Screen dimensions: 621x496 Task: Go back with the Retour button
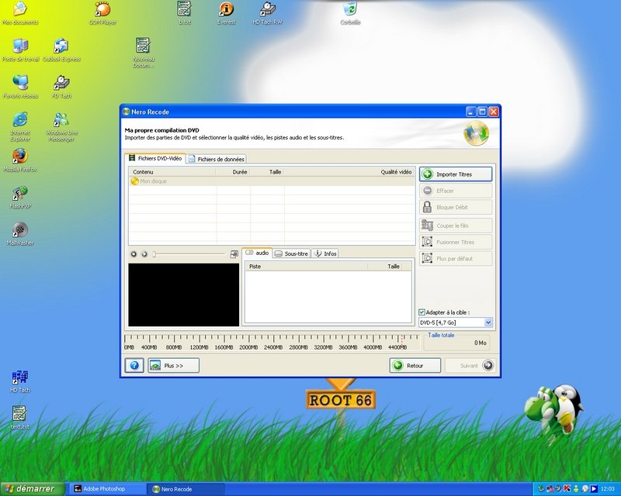(x=415, y=366)
